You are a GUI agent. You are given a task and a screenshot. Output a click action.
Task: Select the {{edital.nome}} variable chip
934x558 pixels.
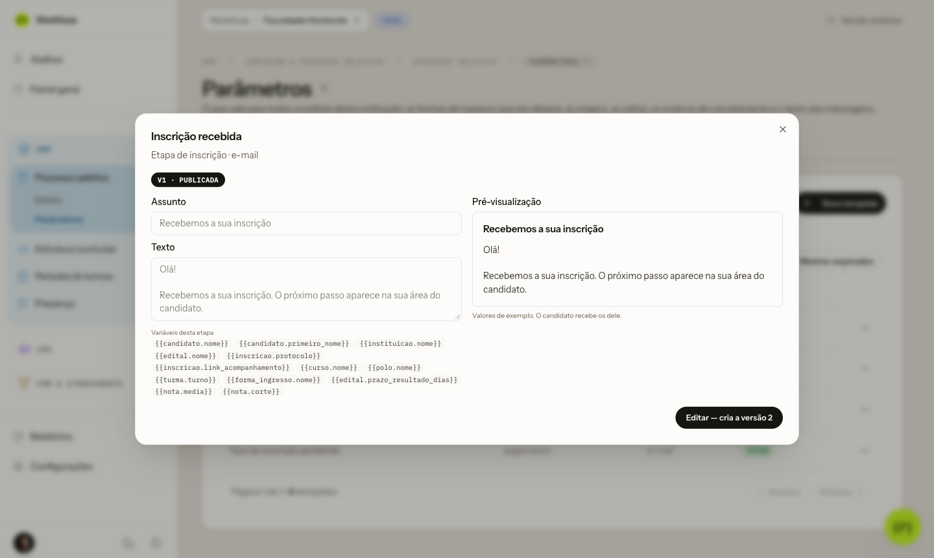[x=186, y=356]
